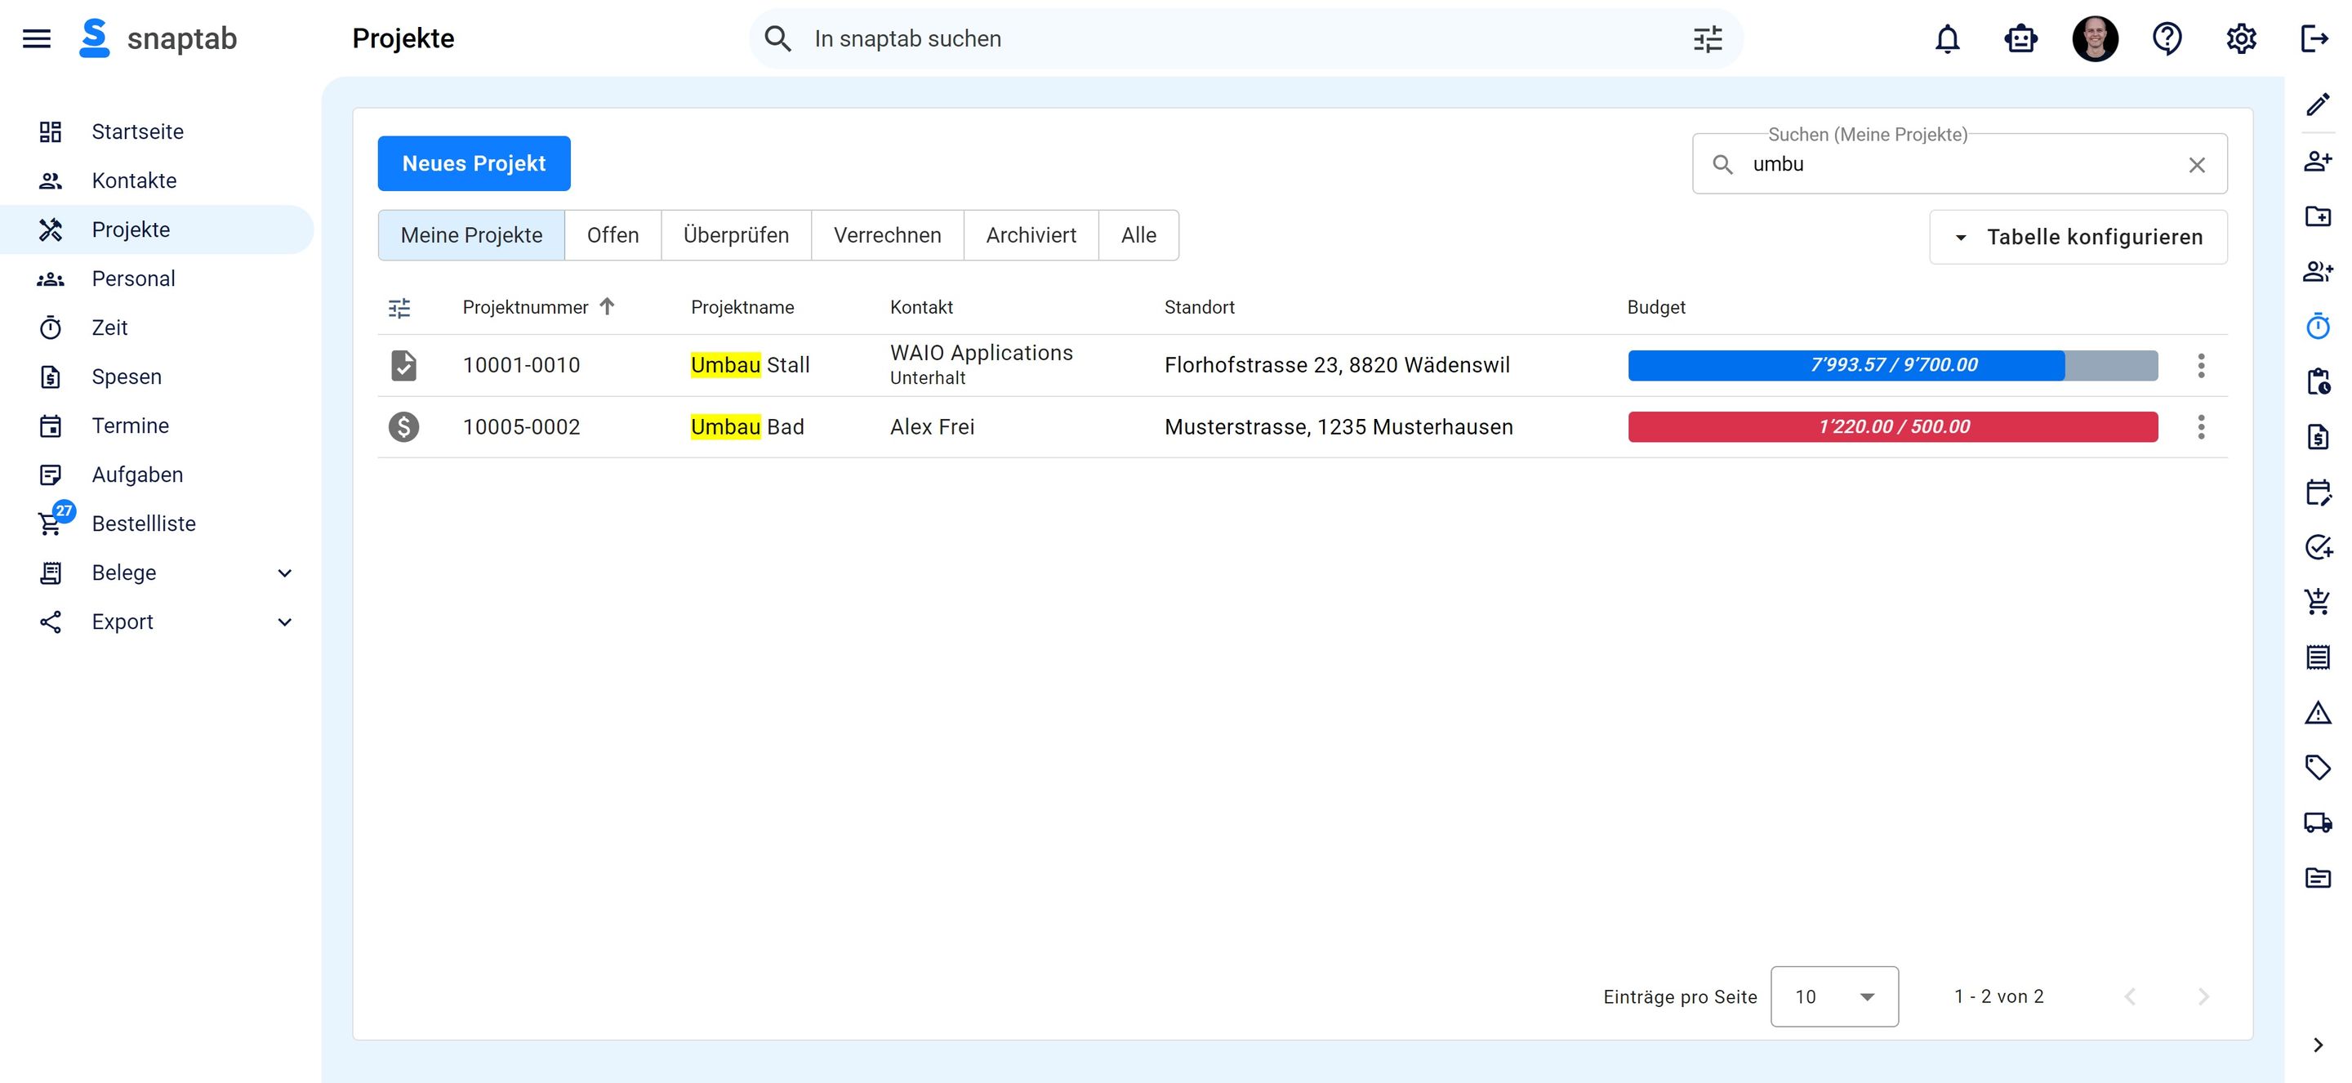The width and height of the screenshot is (2352, 1083).
Task: Open the help question mark icon
Action: (2167, 38)
